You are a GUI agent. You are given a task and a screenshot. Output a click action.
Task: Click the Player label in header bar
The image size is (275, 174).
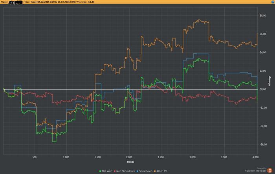click(4, 2)
